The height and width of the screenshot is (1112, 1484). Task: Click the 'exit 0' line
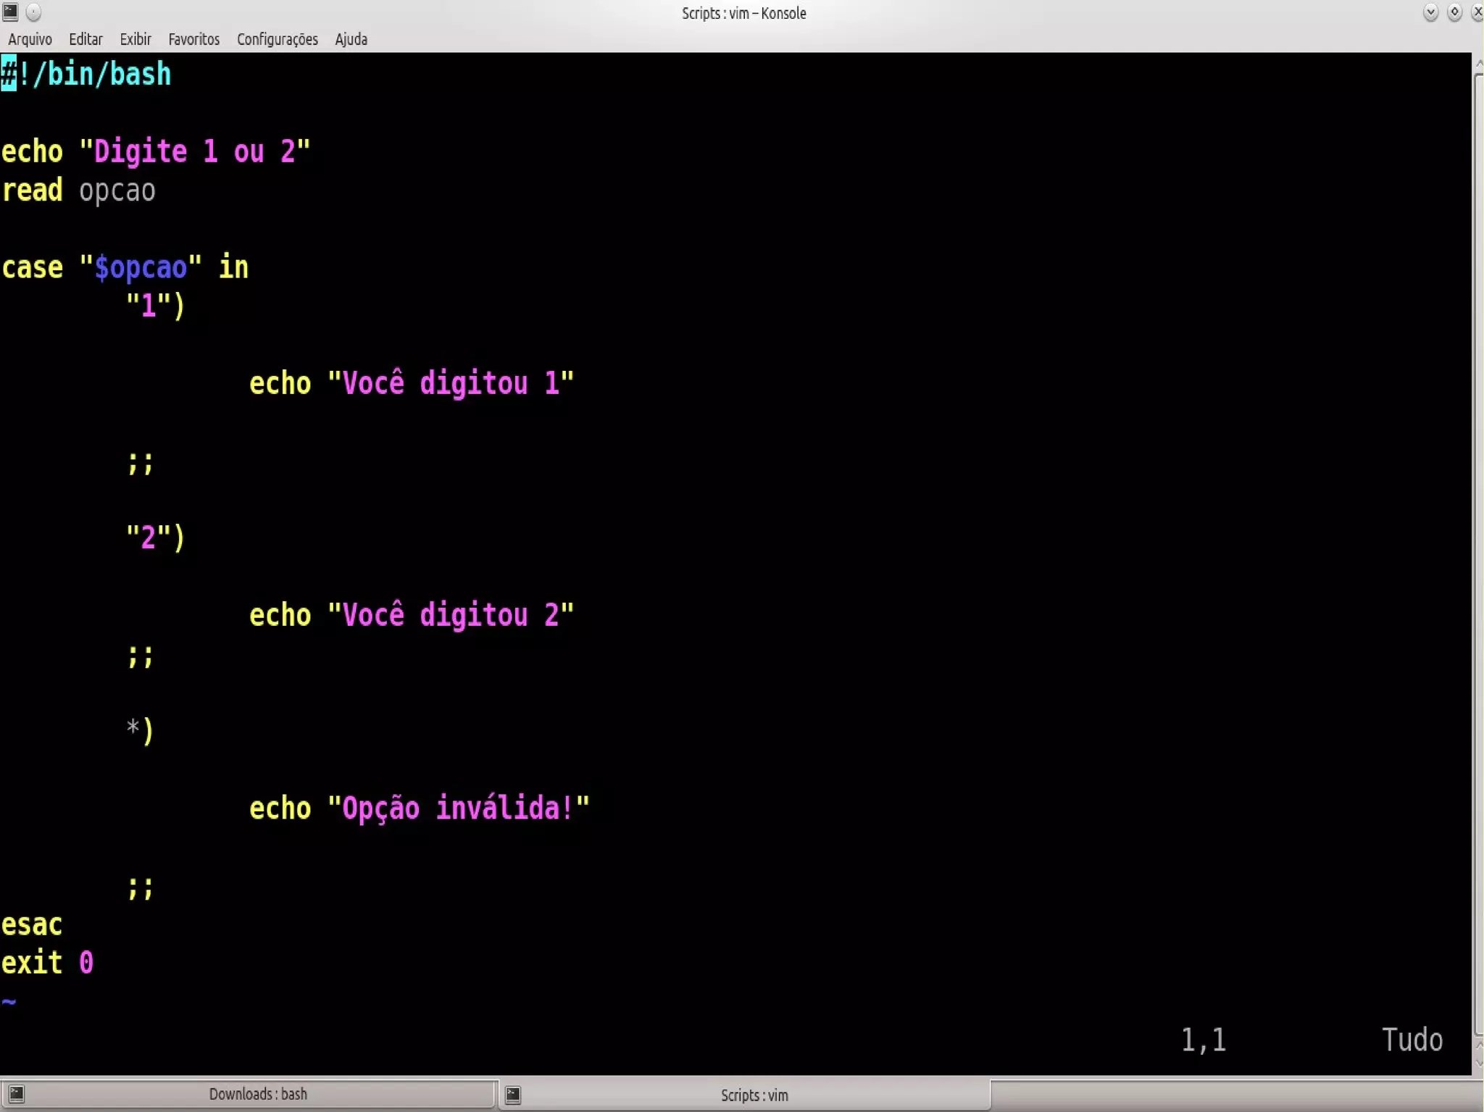tap(47, 963)
